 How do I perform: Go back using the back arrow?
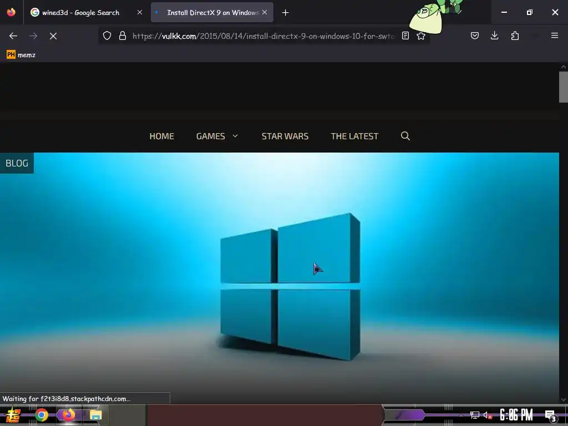coord(13,36)
